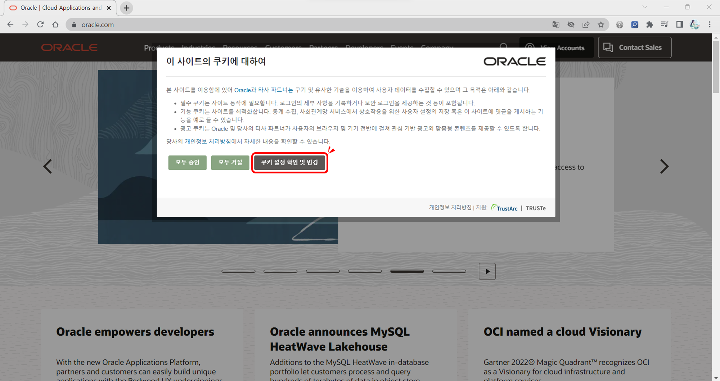Viewport: 720px width, 381px height.
Task: Click the gray round extension icon
Action: [620, 24]
